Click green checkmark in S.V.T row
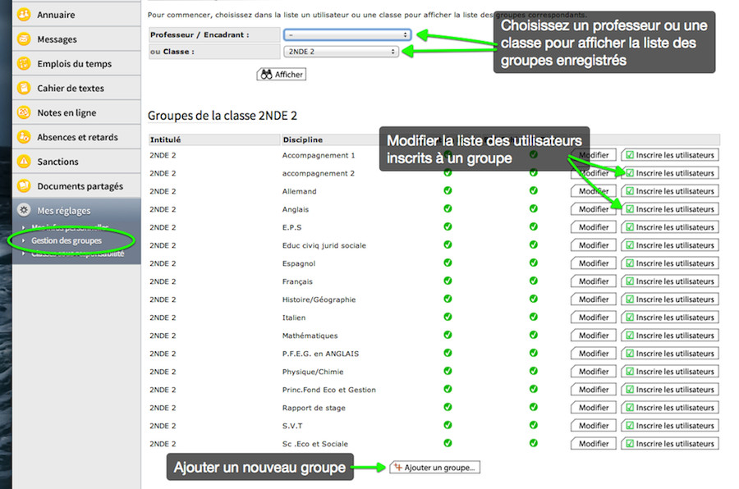This screenshot has height=489, width=739. point(448,426)
